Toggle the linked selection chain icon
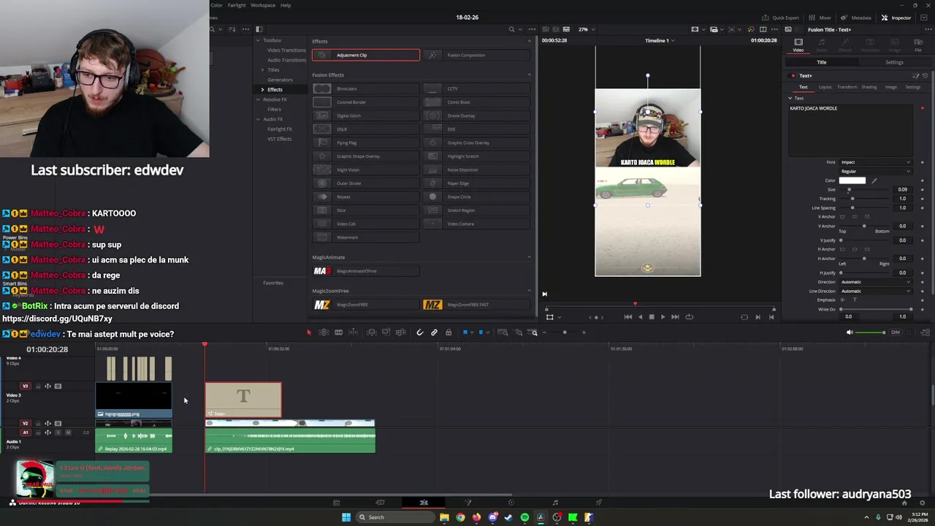The height and width of the screenshot is (526, 935). (434, 332)
